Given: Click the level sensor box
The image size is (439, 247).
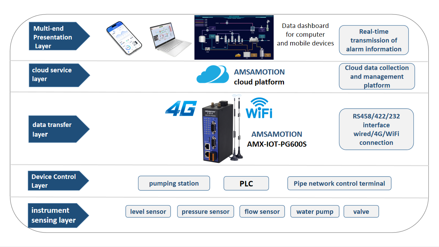Looking at the screenshot, I should point(148,211).
